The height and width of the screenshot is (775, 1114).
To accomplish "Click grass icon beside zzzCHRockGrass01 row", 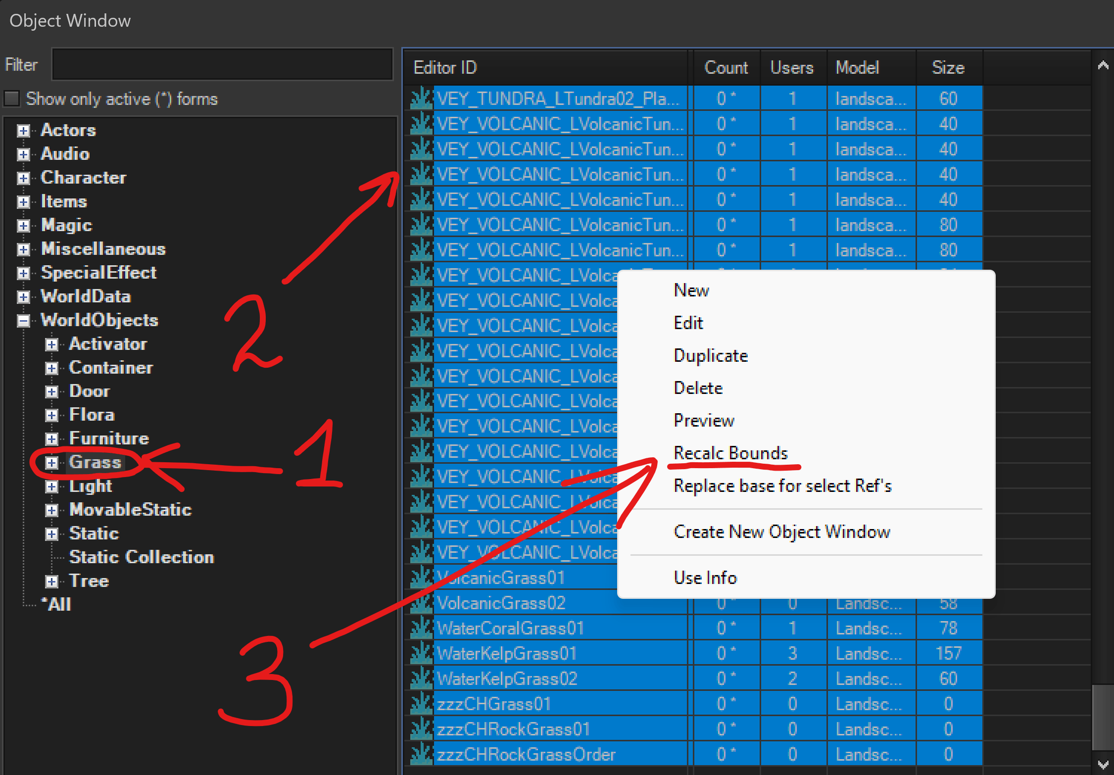I will (x=421, y=729).
